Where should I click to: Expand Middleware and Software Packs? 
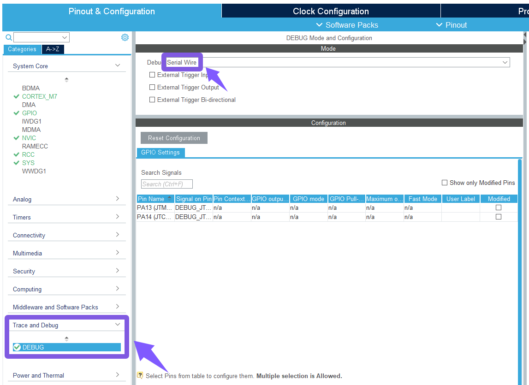118,306
